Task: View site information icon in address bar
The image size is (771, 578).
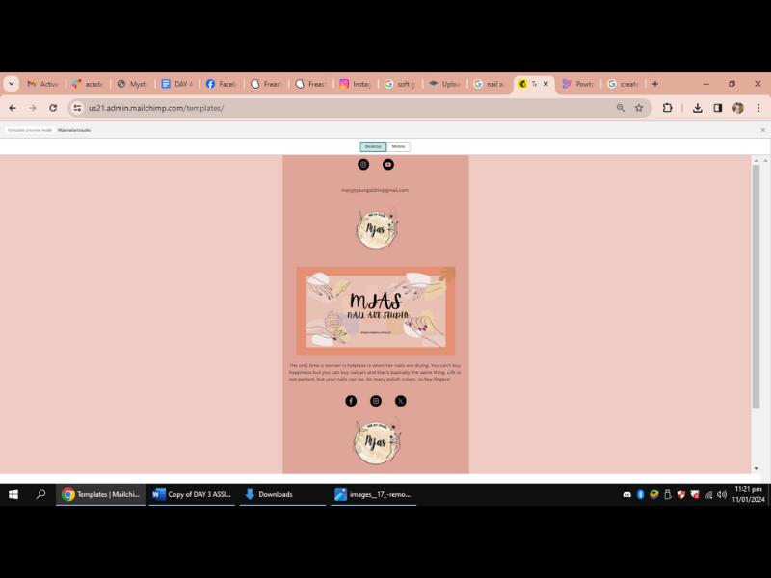Action: [x=77, y=108]
